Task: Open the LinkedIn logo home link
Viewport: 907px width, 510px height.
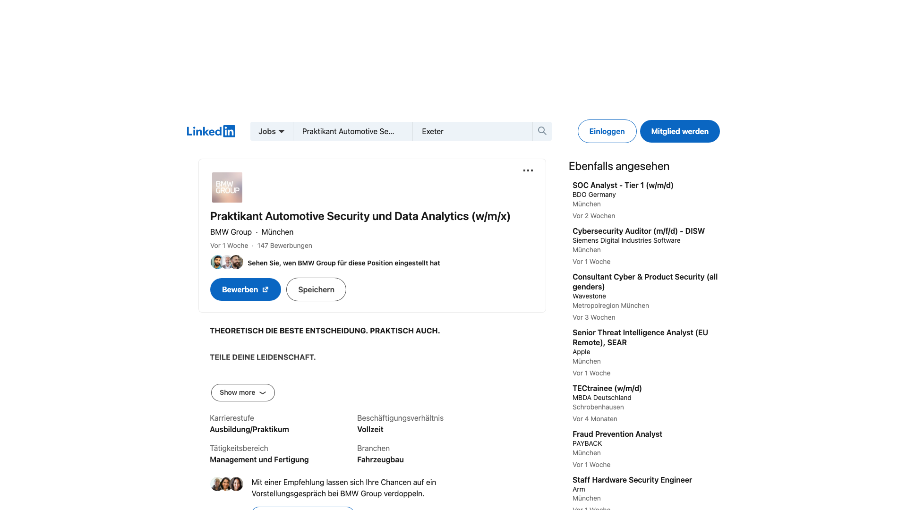Action: pyautogui.click(x=211, y=131)
